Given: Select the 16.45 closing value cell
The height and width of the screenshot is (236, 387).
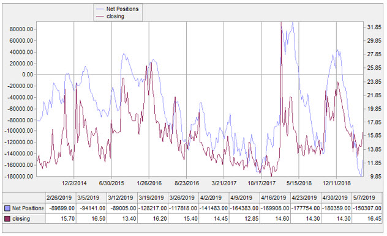Looking at the screenshot, I should (367, 219).
